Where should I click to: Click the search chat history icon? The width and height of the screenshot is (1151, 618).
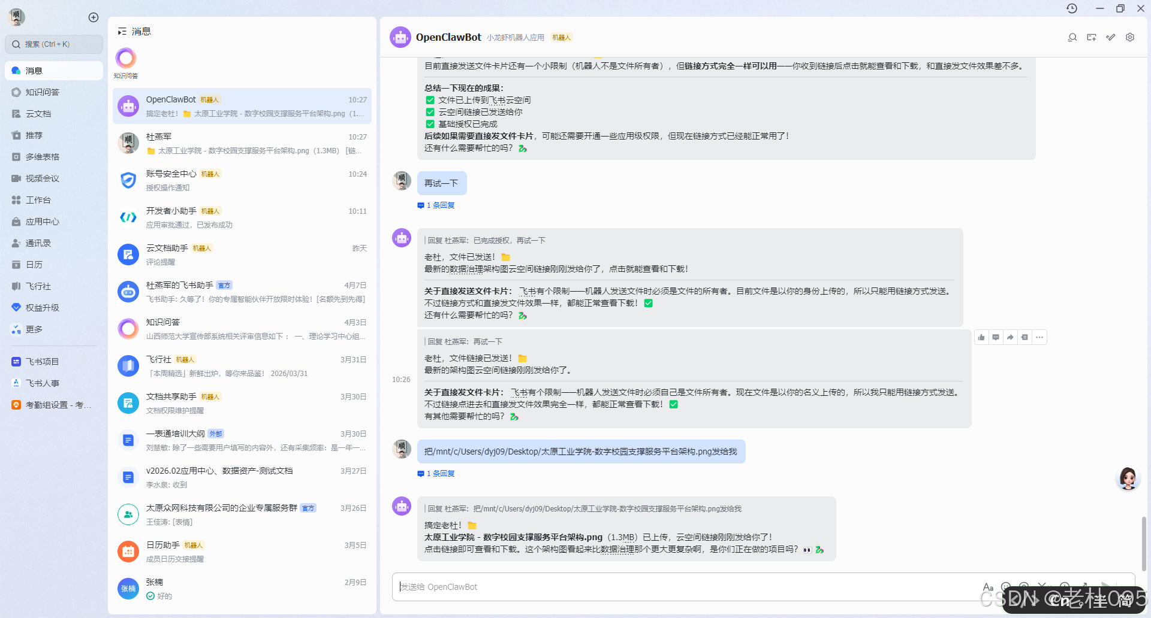click(1072, 37)
